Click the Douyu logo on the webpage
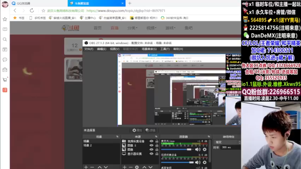The height and width of the screenshot is (169, 301). (x=70, y=28)
